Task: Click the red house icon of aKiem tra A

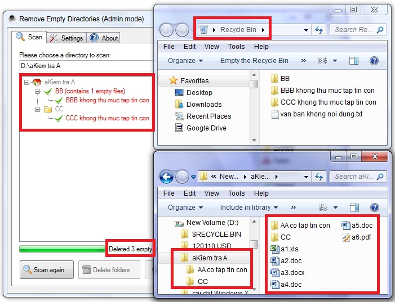Action: point(37,82)
